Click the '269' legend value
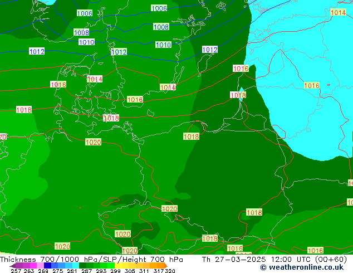Image resolution: width=353 pixels, height=273 pixels. [43, 271]
